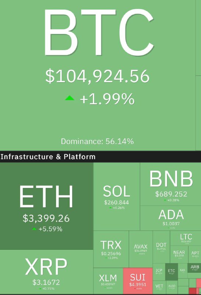Open the VET tile

tap(159, 287)
